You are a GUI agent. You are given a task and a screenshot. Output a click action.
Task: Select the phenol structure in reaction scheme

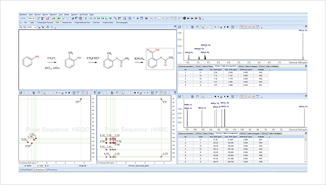click(x=30, y=61)
